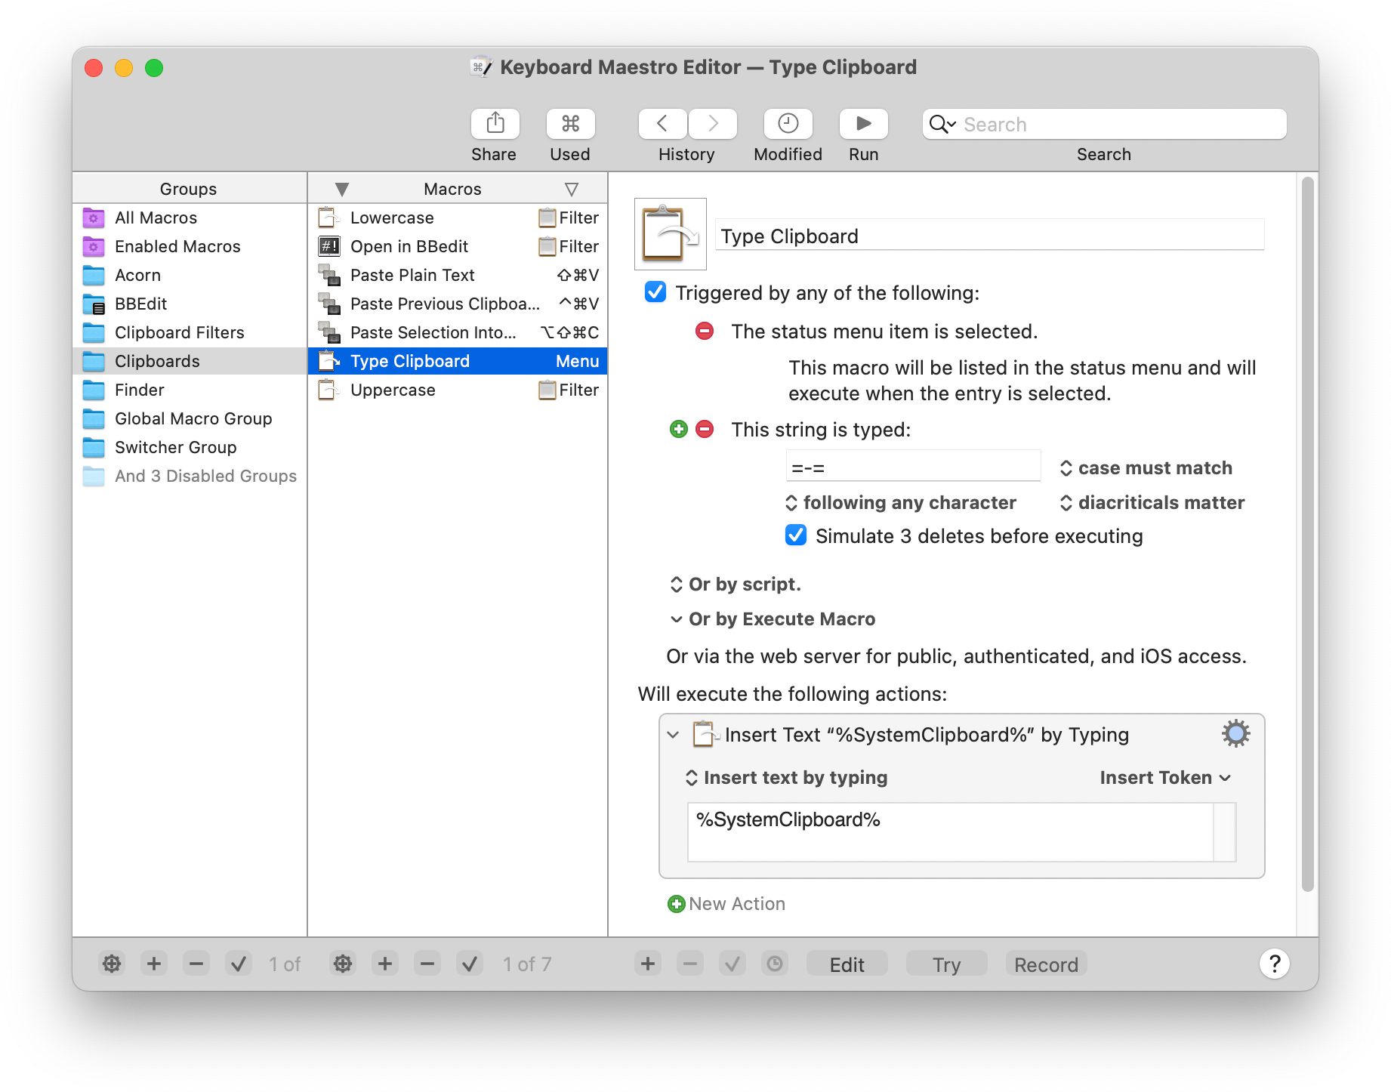Image resolution: width=1391 pixels, height=1092 pixels.
Task: Click the Edit button
Action: 847,964
